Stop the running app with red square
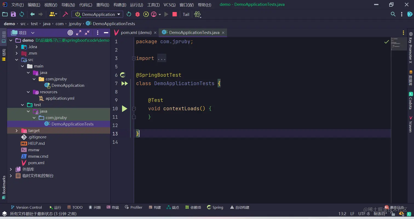Viewport: 414px width, 219px height. (x=175, y=14)
